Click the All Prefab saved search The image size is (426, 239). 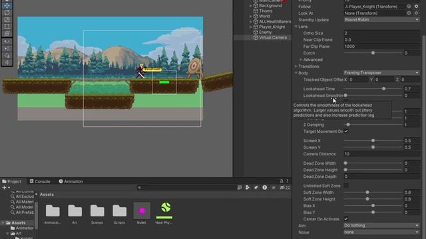[x=25, y=212]
